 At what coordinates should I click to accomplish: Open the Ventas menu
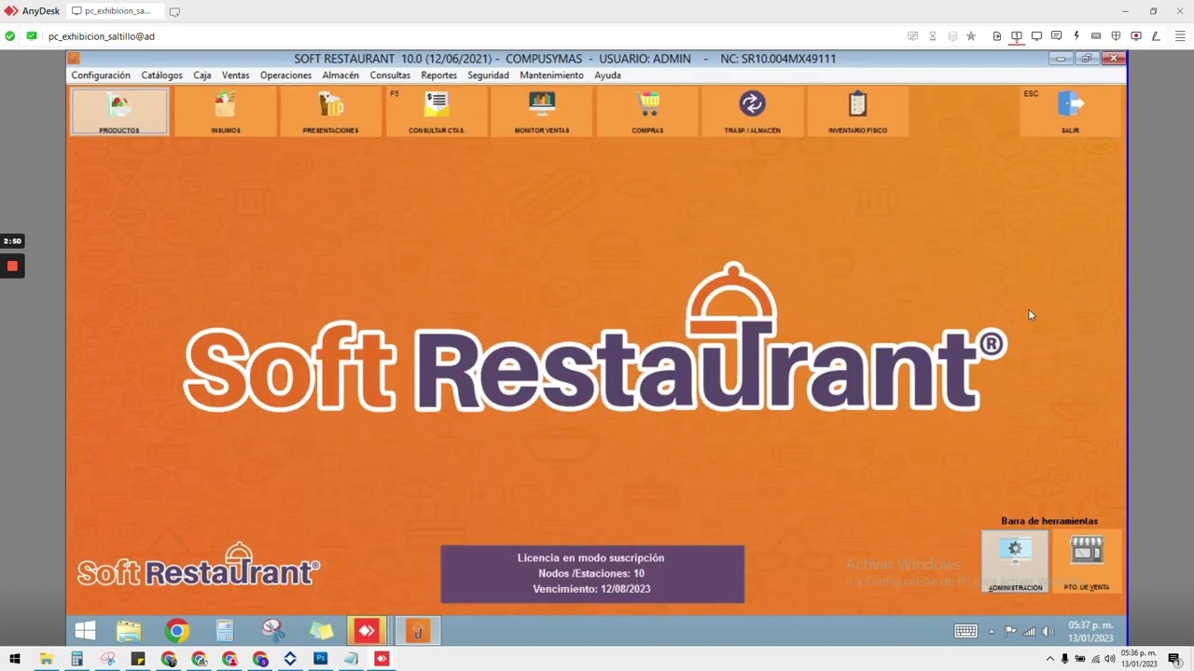coord(235,75)
